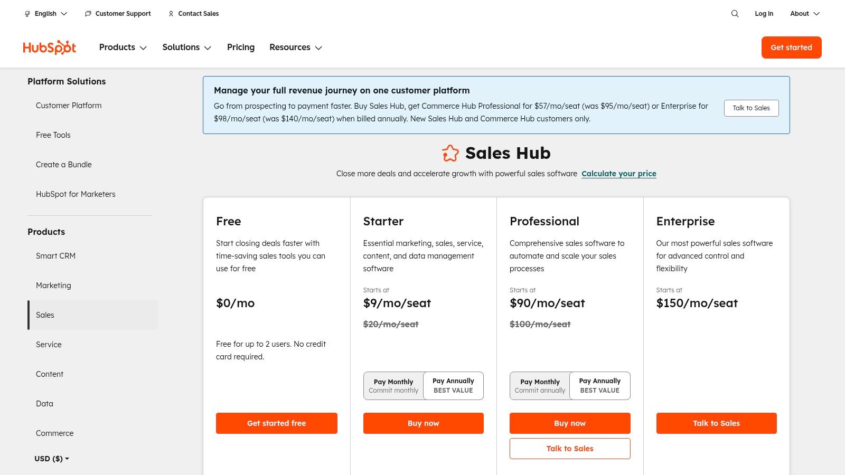Click the Sales Hub sprocket icon
Screen dimensions: 845x475
[450, 153]
